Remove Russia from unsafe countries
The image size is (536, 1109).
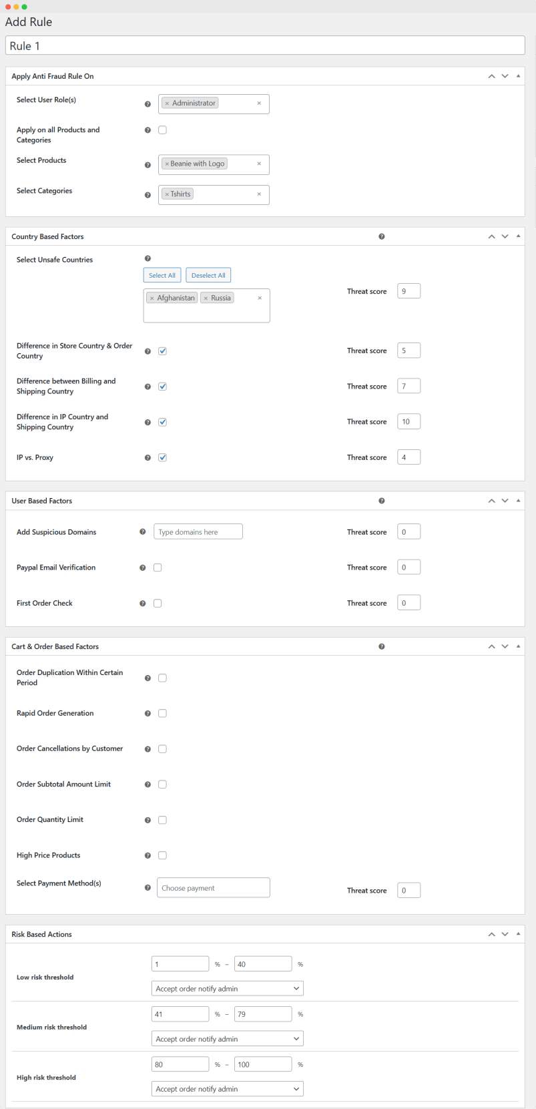(206, 298)
